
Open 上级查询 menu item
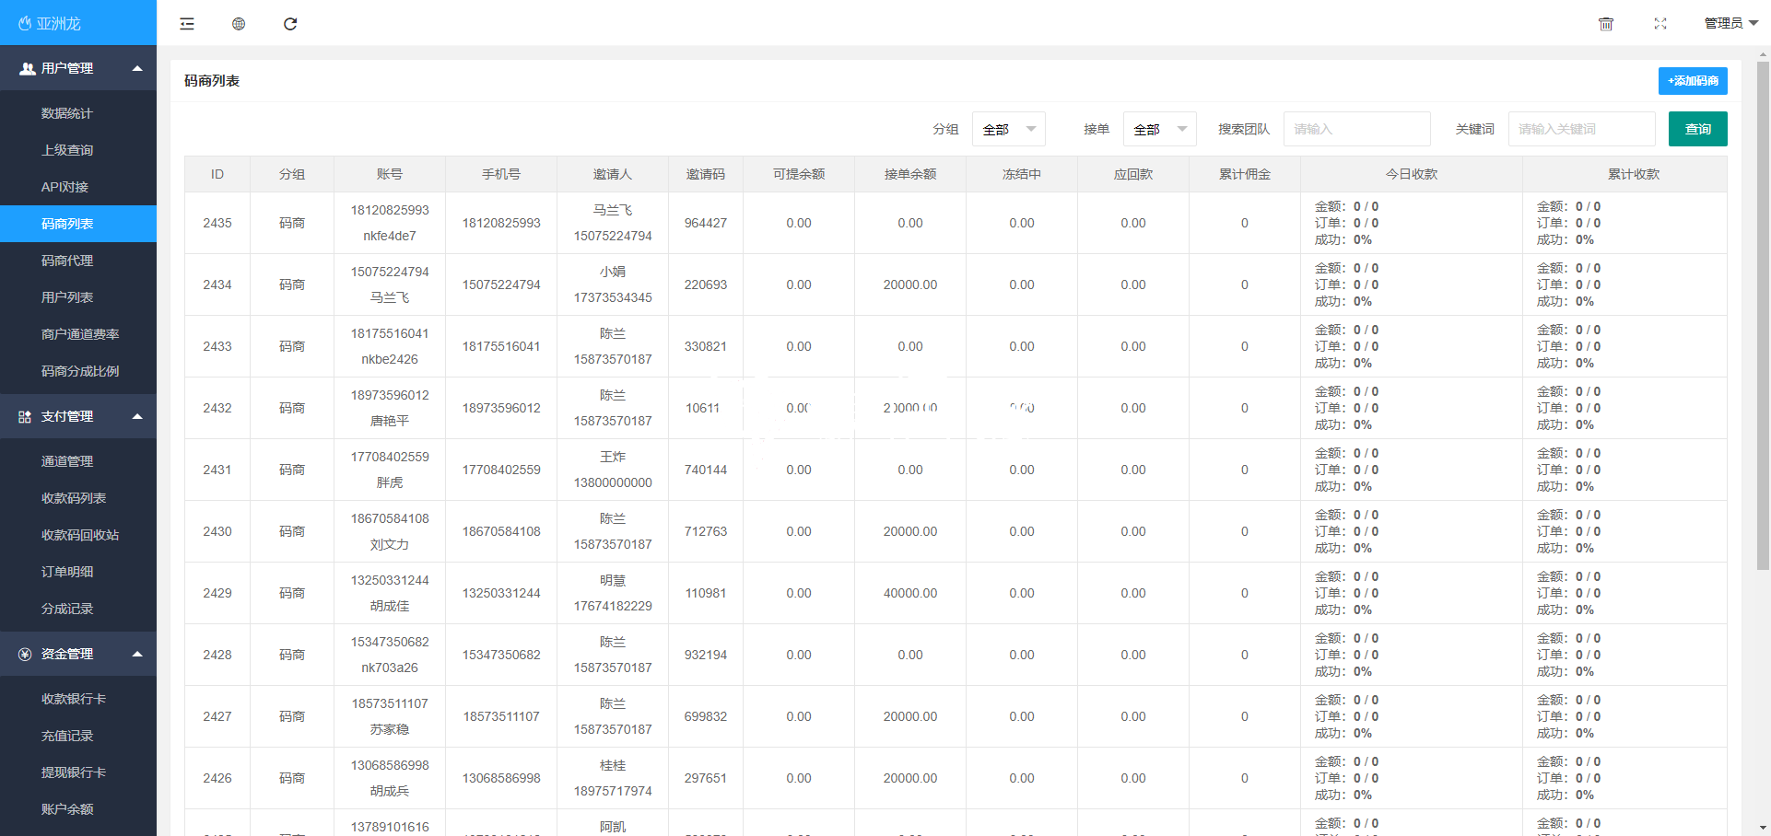(78, 150)
